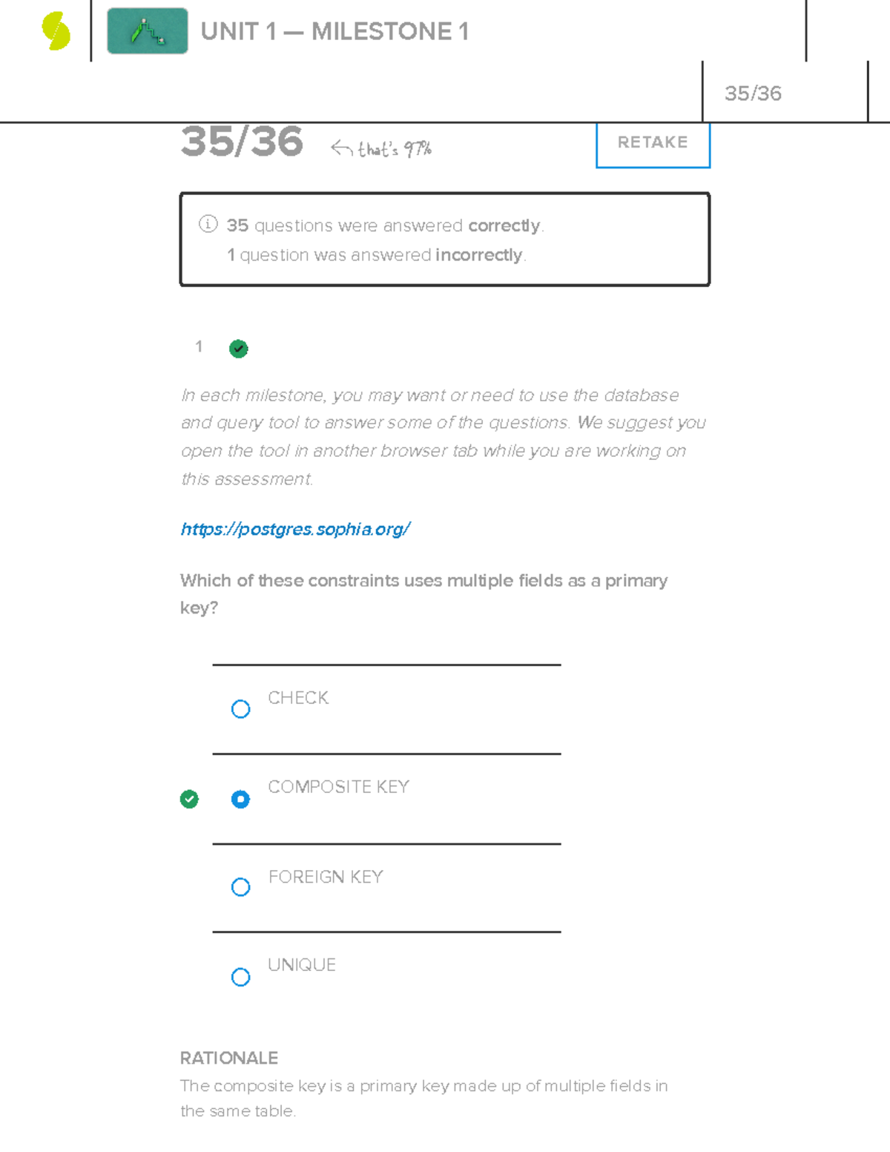
Task: Select the UNIQUE radio option
Action: point(240,977)
